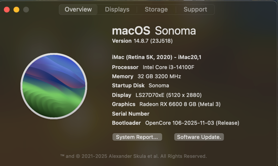Image resolution: width=278 pixels, height=166 pixels.
Task: Click the OpenCore bootloader version text
Action: pos(192,123)
